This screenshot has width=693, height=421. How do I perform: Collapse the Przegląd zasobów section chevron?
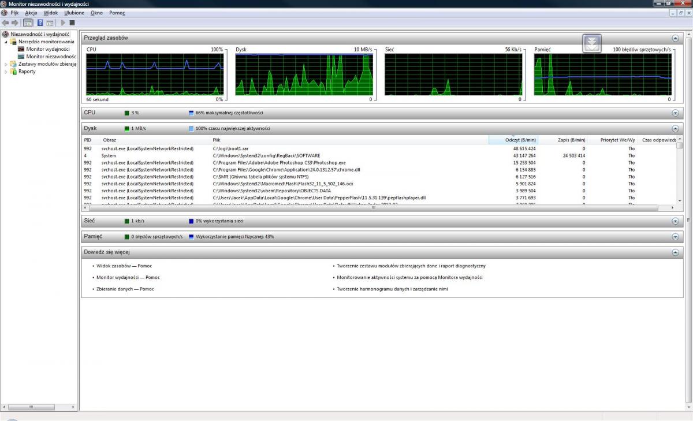click(675, 38)
